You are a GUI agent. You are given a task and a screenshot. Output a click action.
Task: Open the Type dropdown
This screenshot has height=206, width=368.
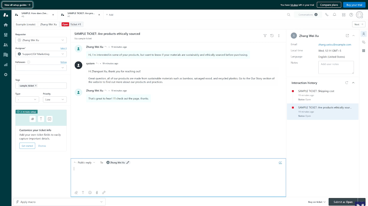coord(27,99)
